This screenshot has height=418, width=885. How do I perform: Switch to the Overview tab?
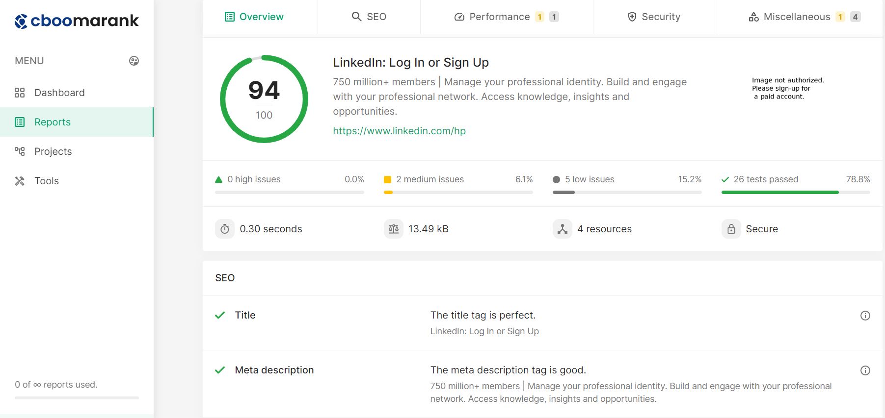(x=254, y=17)
